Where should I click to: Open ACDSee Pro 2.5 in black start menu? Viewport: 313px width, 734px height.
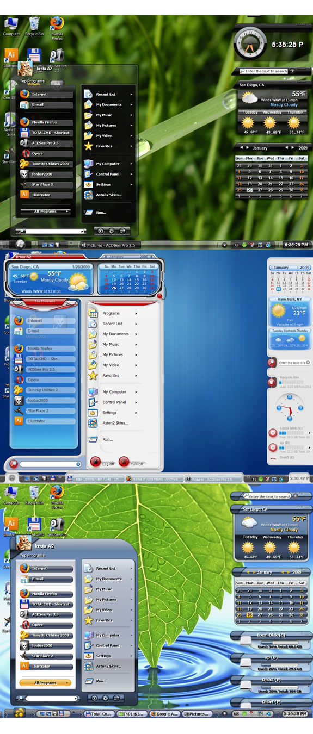click(46, 143)
